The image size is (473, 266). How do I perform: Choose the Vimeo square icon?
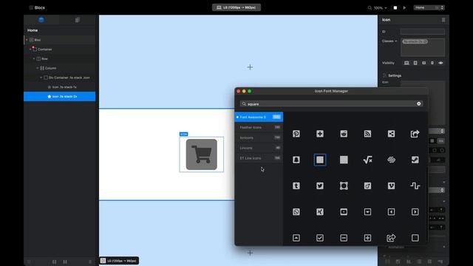(x=391, y=185)
